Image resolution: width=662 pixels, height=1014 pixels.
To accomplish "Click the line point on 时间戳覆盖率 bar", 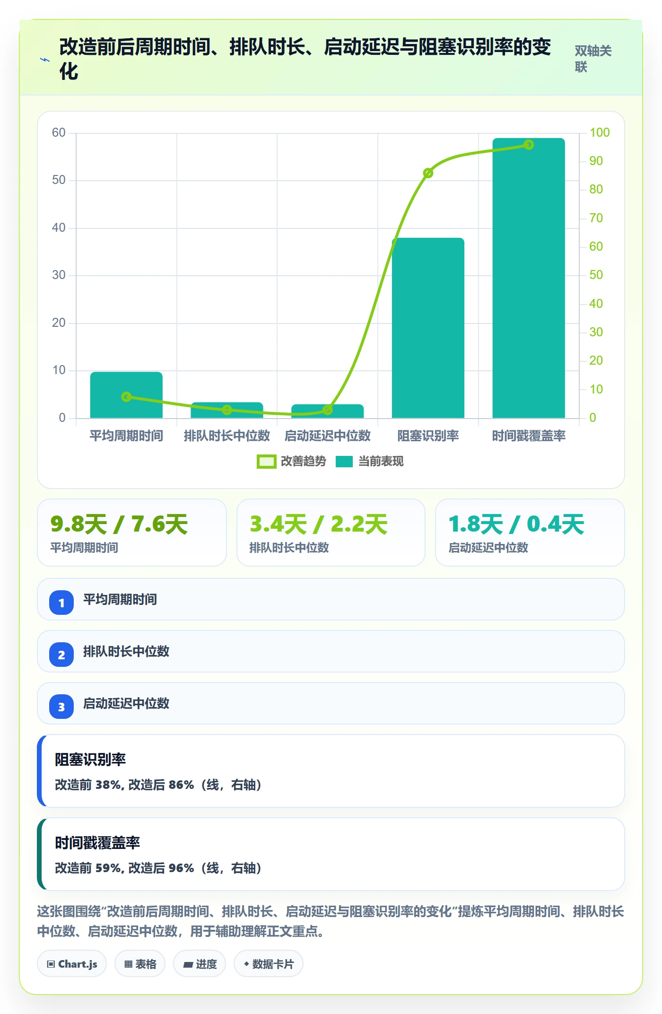I will (x=529, y=145).
